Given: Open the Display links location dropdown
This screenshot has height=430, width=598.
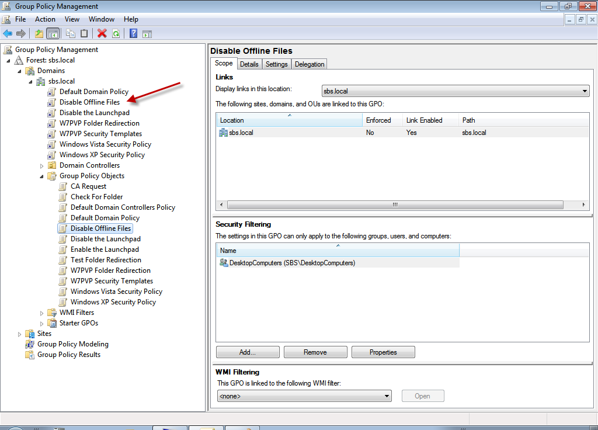Looking at the screenshot, I should point(456,91).
